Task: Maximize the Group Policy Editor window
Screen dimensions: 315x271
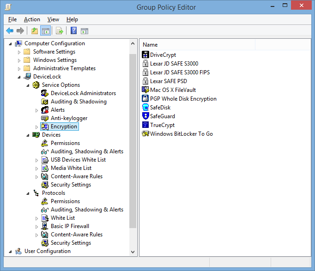Action: pyautogui.click(x=285, y=5)
